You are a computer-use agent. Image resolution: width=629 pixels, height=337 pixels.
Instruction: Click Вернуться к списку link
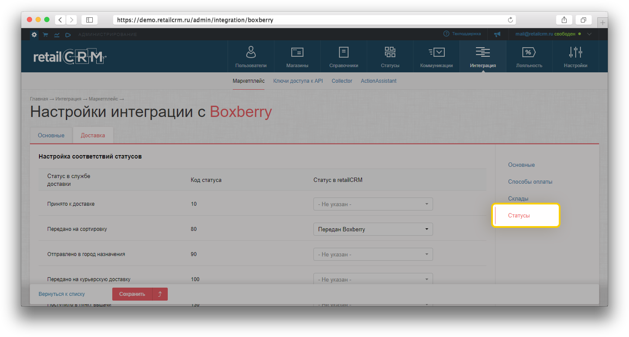62,294
